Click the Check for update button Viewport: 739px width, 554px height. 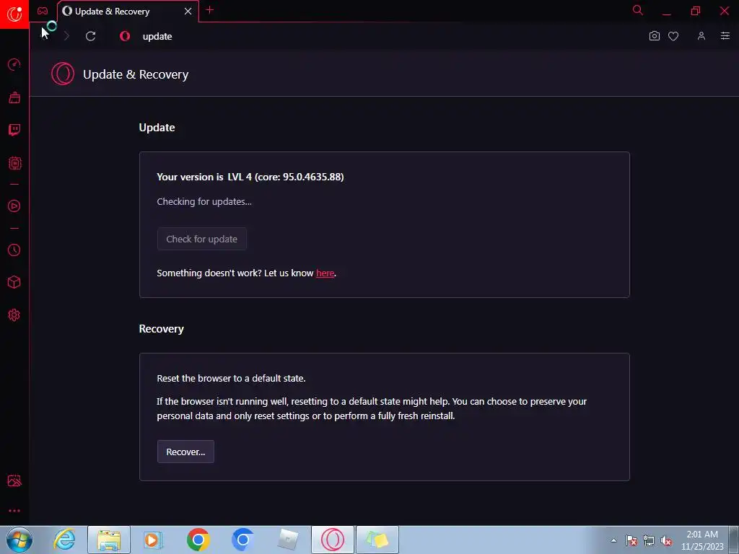click(x=202, y=239)
